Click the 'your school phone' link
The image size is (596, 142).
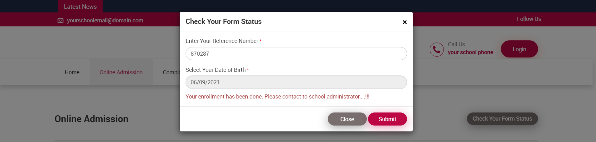click(x=470, y=52)
